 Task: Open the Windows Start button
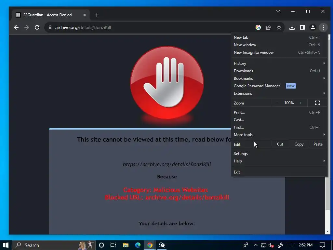tap(6, 245)
